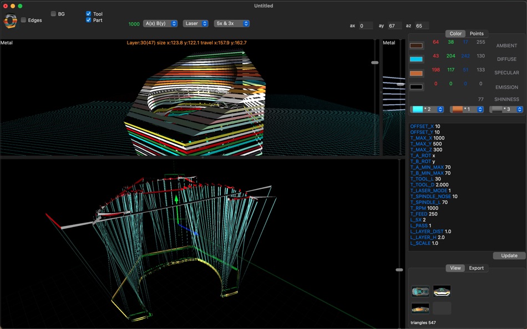Select the OFFSET_X 10 parameter line
Viewport: 527px width, 329px height.
click(425, 127)
